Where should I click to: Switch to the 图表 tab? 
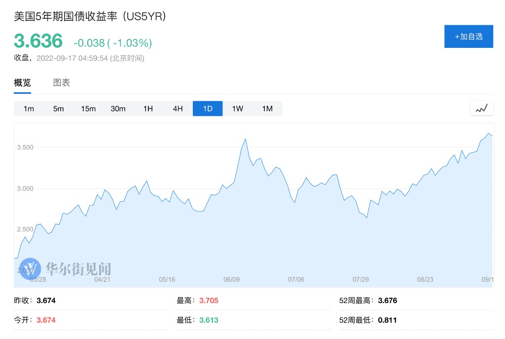[62, 83]
